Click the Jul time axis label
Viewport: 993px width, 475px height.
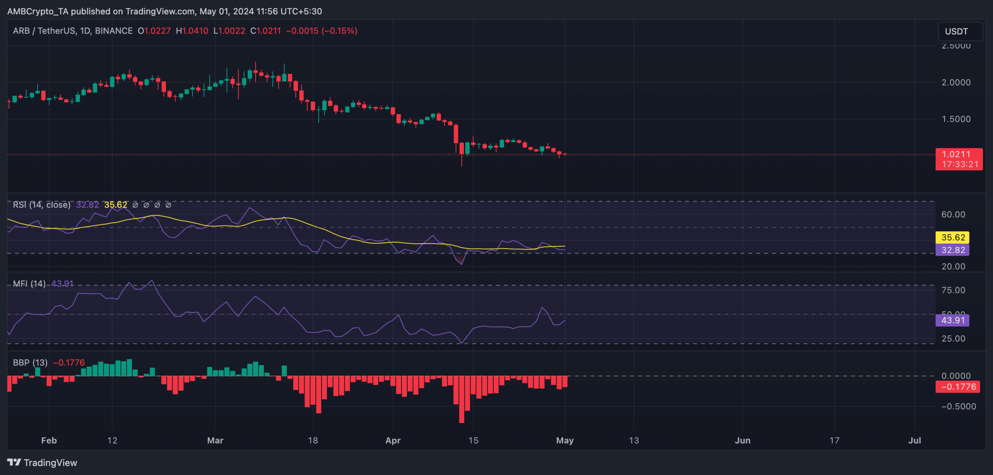[x=915, y=440]
